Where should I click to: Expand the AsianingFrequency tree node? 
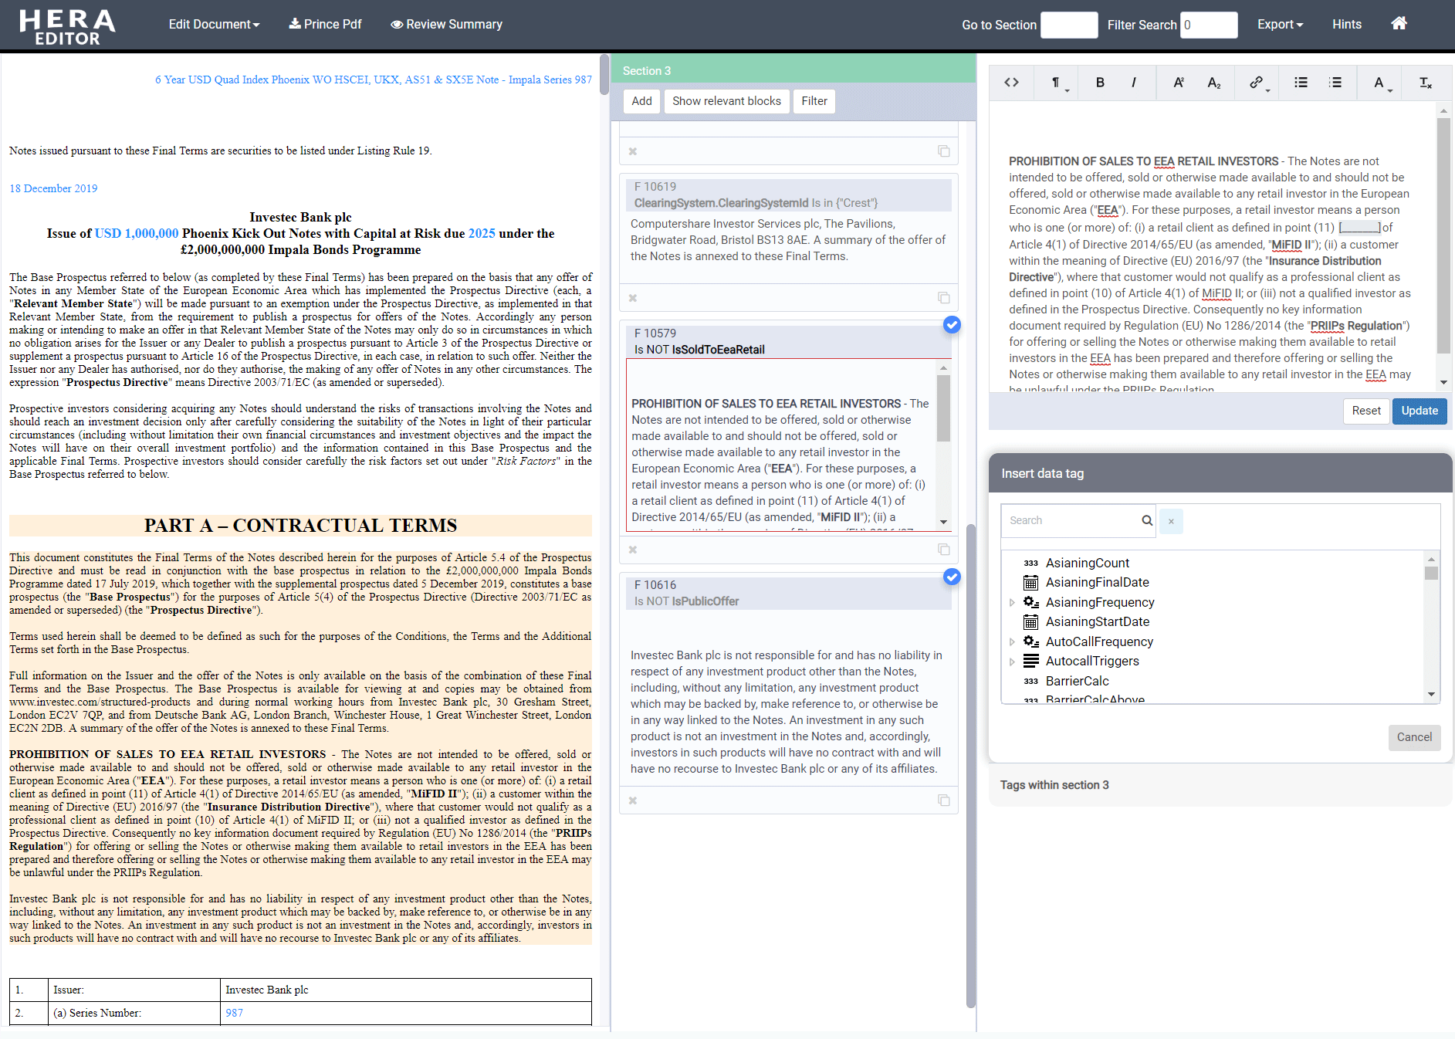tap(1012, 602)
